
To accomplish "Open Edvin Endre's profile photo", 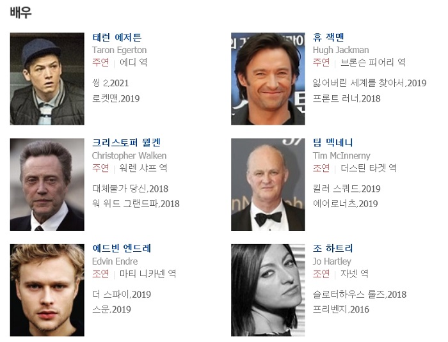I will [47, 290].
